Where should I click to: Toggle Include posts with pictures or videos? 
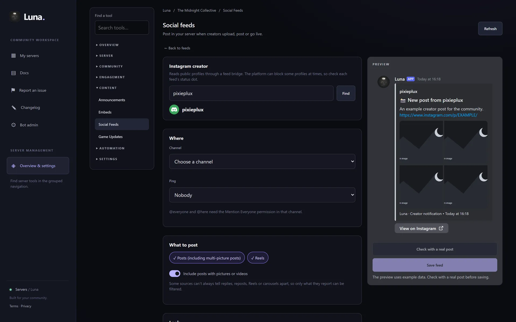tap(175, 273)
